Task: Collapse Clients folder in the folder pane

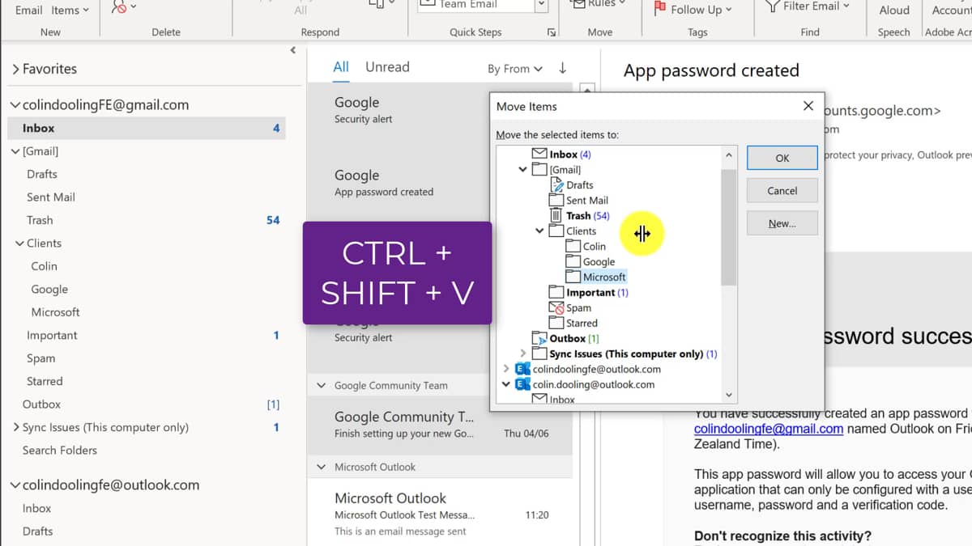Action: (19, 243)
